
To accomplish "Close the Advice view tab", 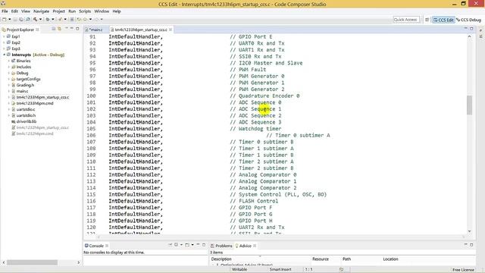I will 255,246.
